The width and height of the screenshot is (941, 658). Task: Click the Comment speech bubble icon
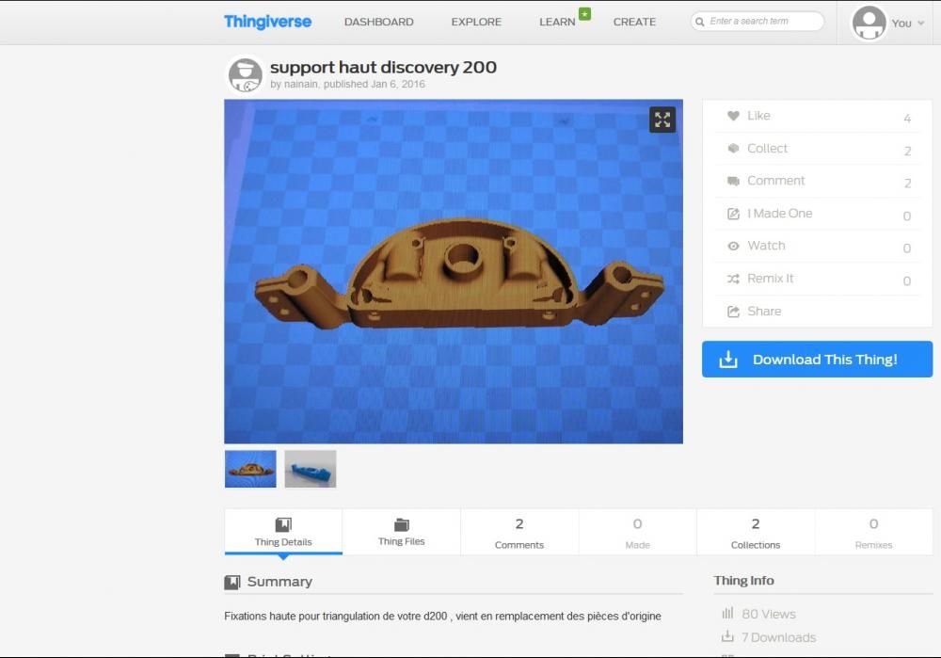(733, 181)
